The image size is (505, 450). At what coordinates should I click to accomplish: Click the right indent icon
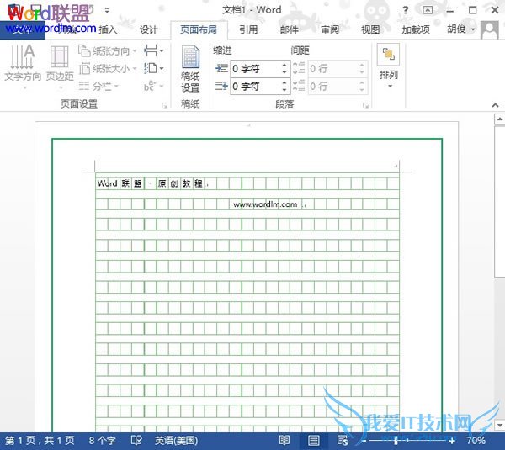tap(221, 86)
